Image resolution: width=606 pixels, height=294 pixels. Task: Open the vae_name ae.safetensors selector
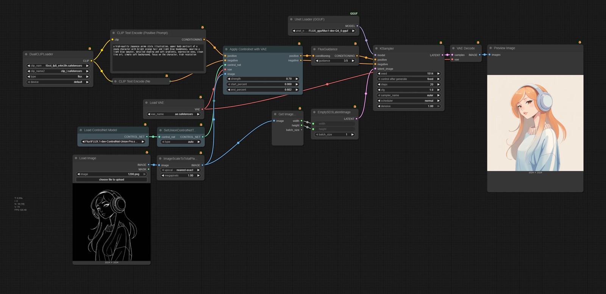(x=173, y=114)
